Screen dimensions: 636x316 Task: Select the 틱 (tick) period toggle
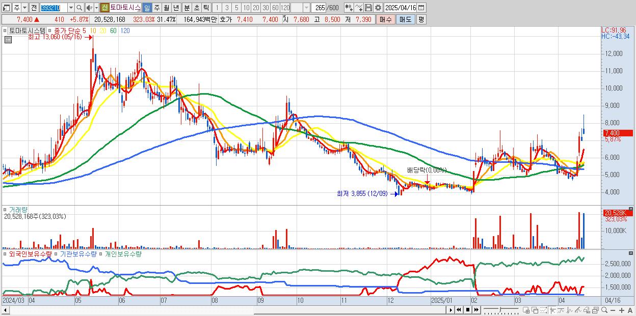pyautogui.click(x=206, y=8)
